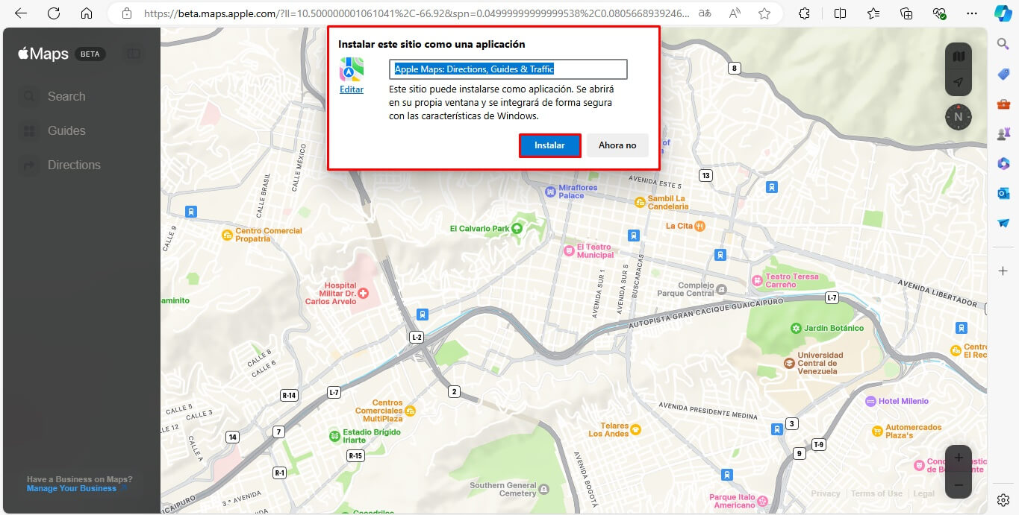Go back to the previous page
The width and height of the screenshot is (1019, 515).
[21, 13]
